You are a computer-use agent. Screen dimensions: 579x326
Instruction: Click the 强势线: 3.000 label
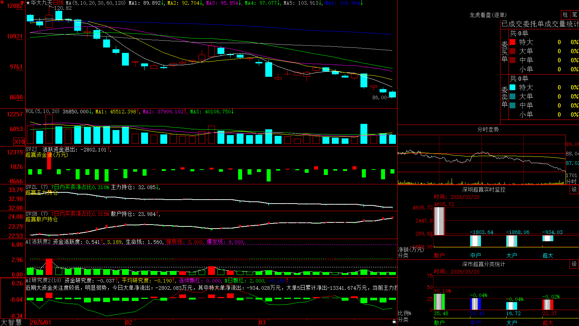pyautogui.click(x=185, y=242)
